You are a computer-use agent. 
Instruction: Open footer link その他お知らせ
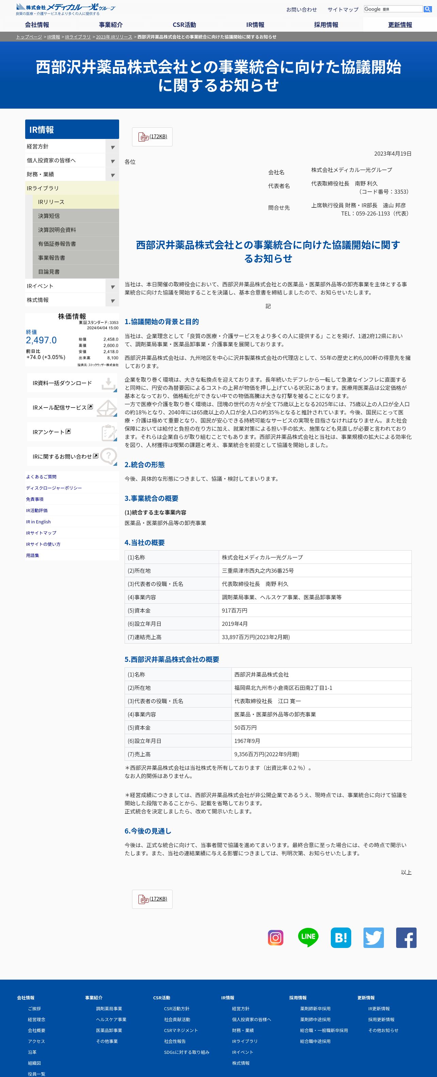tap(383, 1030)
